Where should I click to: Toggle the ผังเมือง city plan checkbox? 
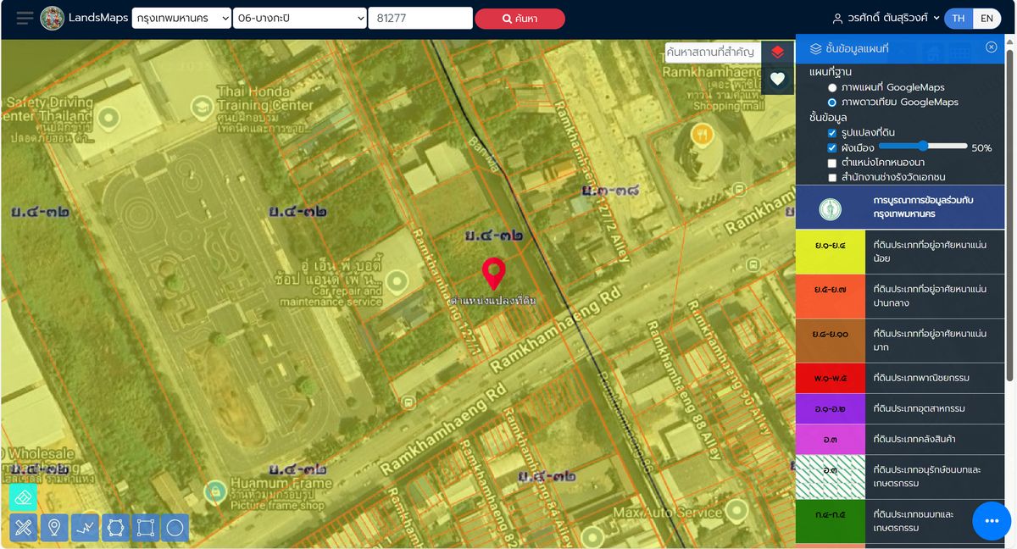point(833,147)
